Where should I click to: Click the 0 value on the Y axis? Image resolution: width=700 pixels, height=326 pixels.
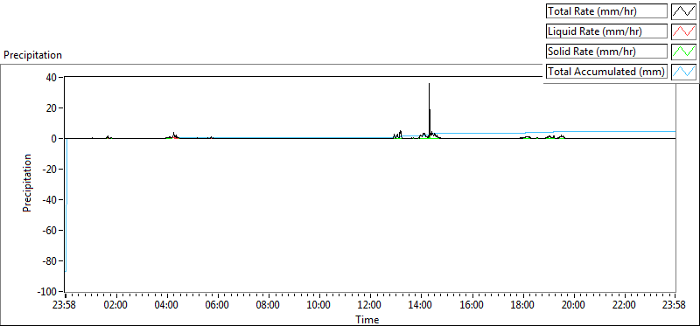[55, 139]
